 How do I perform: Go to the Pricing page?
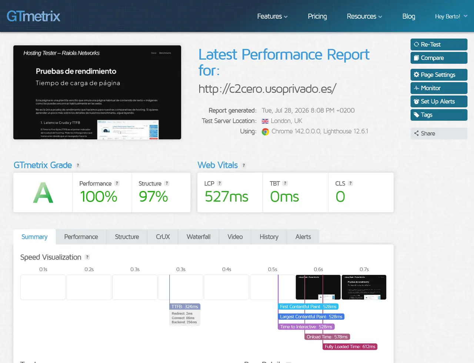click(x=317, y=16)
